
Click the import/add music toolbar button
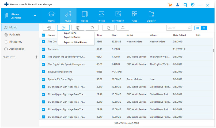49,28
